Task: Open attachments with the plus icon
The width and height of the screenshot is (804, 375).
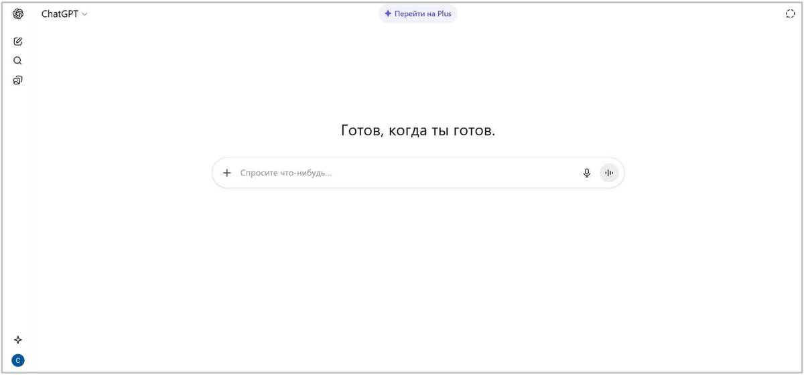Action: (227, 173)
